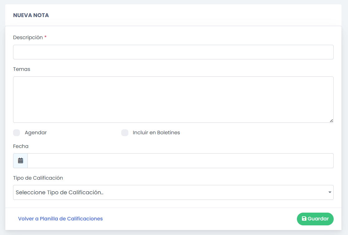Click the NUEVA NOTA heading
The width and height of the screenshot is (348, 235).
[31, 15]
